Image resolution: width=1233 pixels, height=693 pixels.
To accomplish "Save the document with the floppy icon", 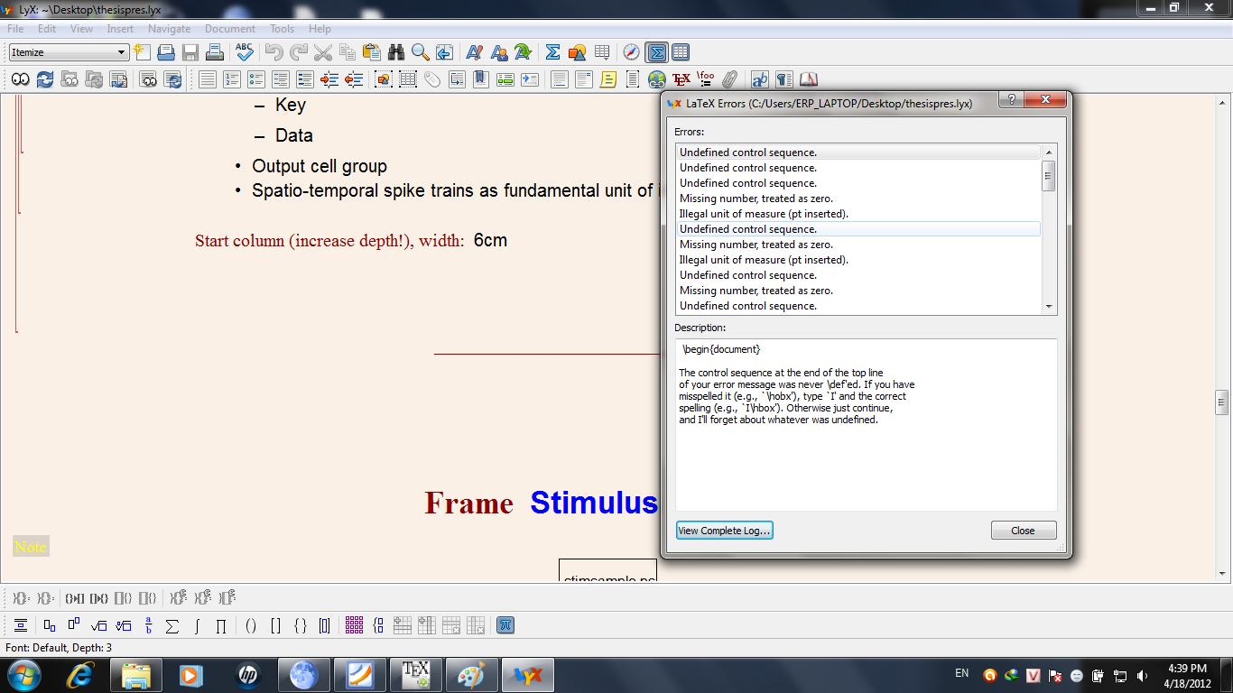I will (190, 52).
